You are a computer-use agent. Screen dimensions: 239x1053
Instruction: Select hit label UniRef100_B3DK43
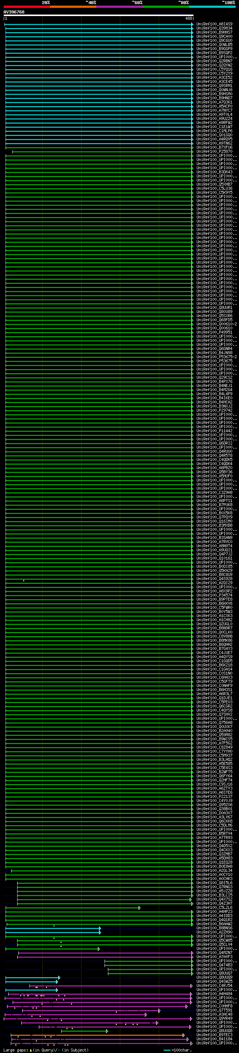pos(214,172)
